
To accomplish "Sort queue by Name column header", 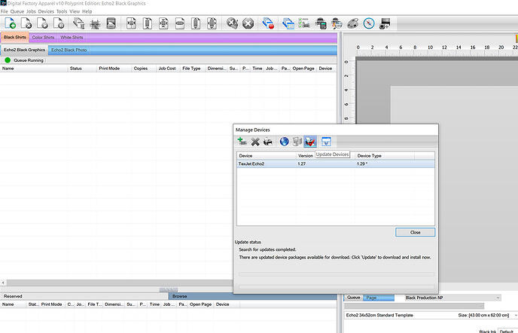I will pyautogui.click(x=34, y=69).
